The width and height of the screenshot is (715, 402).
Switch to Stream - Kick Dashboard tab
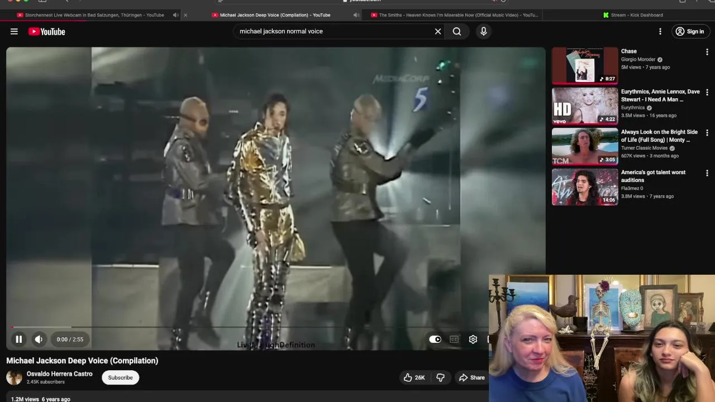(632, 15)
